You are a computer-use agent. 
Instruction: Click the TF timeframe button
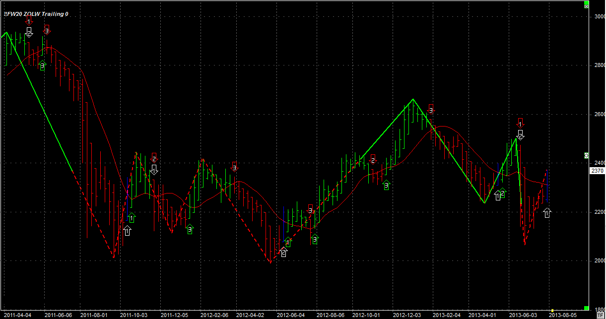pyautogui.click(x=600, y=315)
